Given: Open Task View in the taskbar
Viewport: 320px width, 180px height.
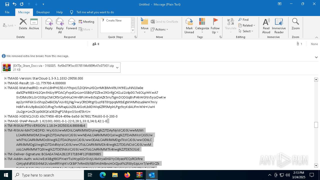Looking at the screenshot, I should coord(90,175).
